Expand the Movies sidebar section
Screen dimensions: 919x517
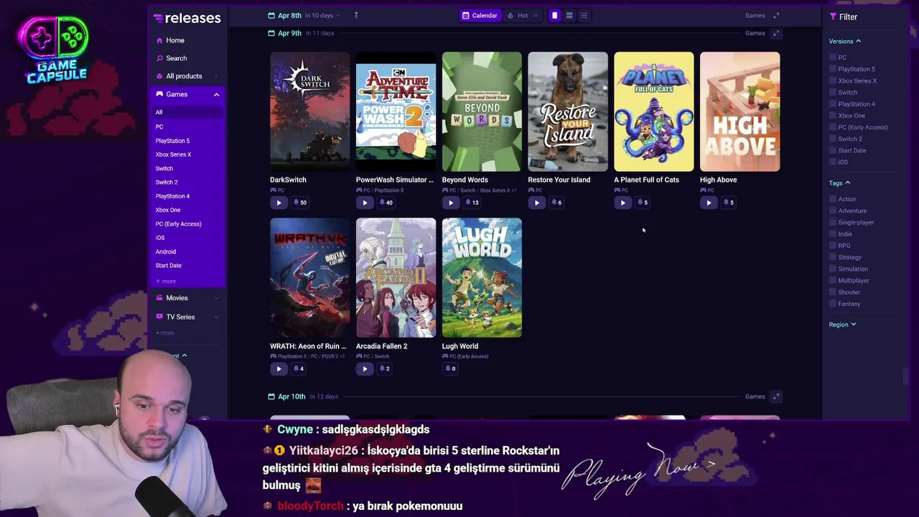pyautogui.click(x=216, y=298)
